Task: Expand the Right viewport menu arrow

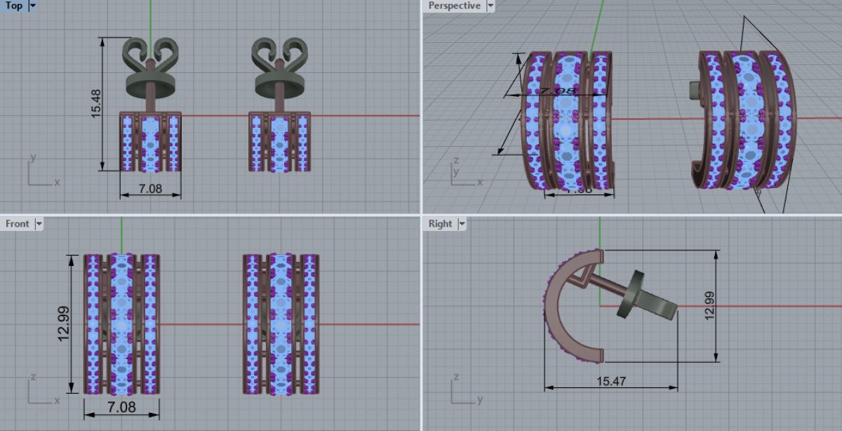Action: click(462, 224)
